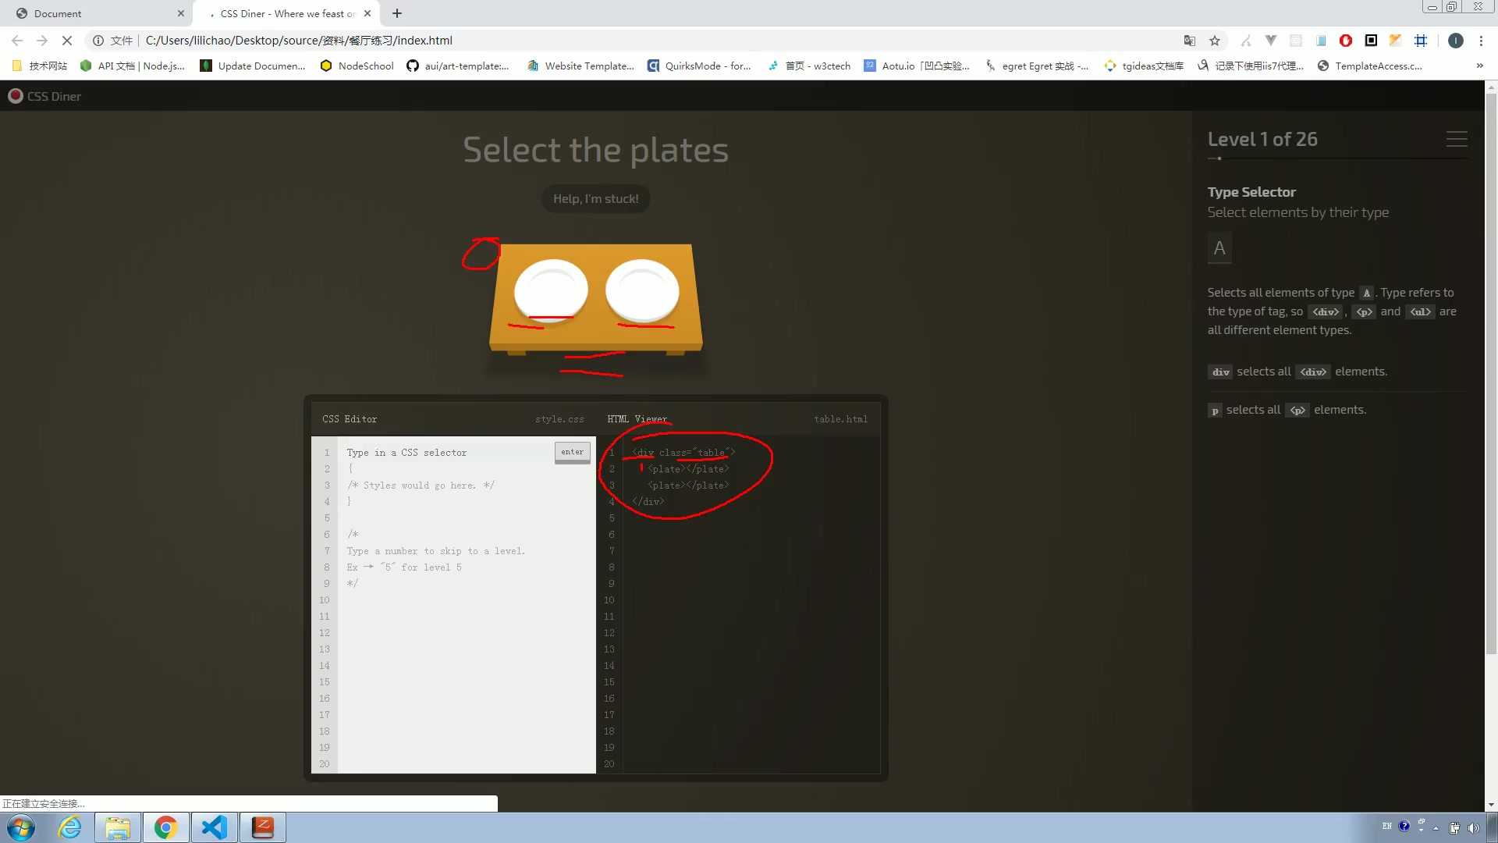Click the A selector syntax box
The height and width of the screenshot is (843, 1498).
(1219, 248)
